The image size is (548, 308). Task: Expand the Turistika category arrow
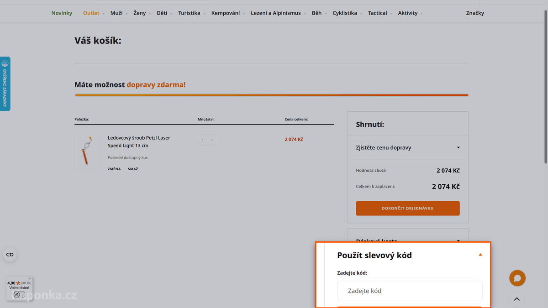204,14
